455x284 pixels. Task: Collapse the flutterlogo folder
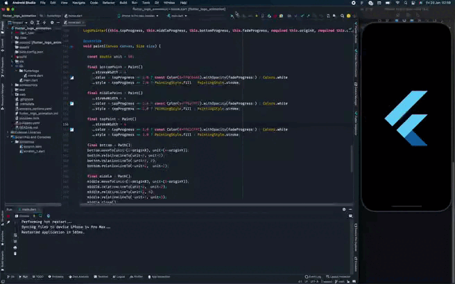(16, 71)
